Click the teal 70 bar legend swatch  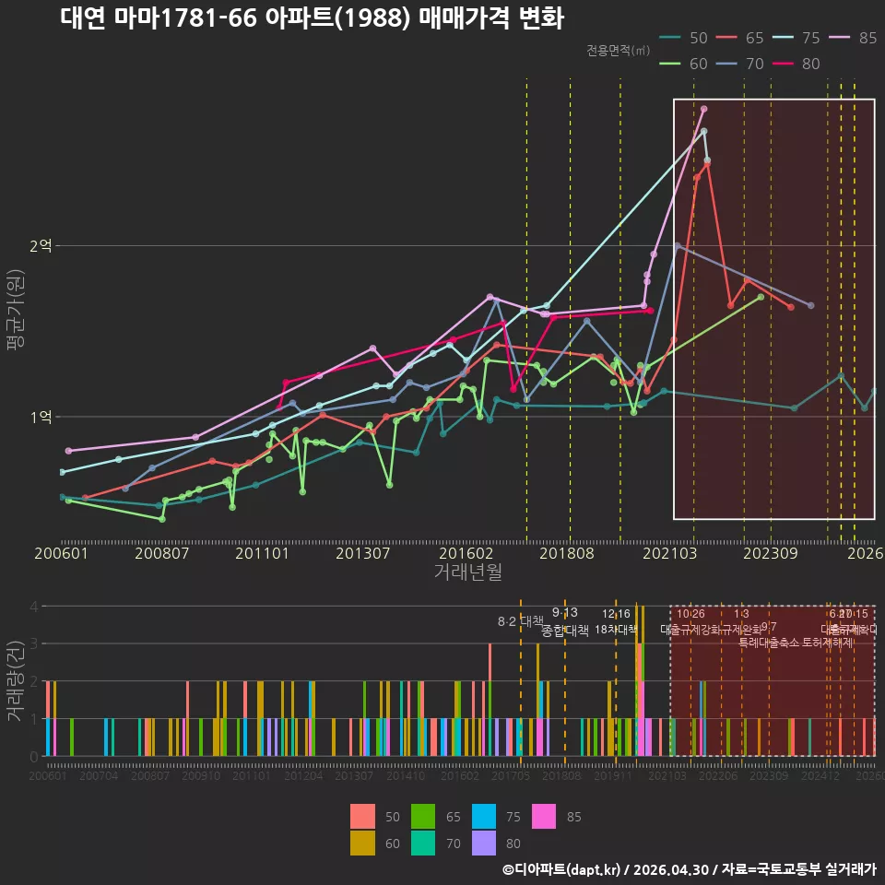(x=423, y=843)
